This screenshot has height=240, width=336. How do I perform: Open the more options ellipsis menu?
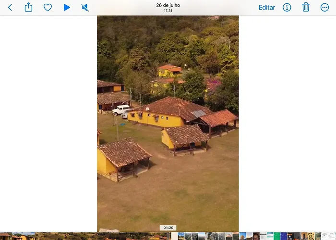325,7
